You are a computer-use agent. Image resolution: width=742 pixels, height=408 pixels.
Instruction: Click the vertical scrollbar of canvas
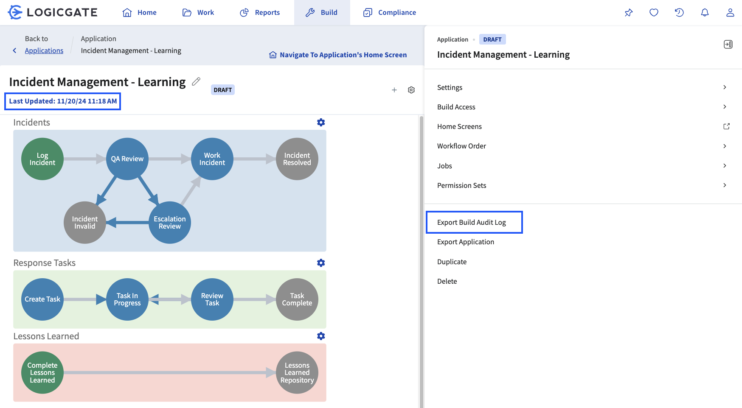pos(422,261)
